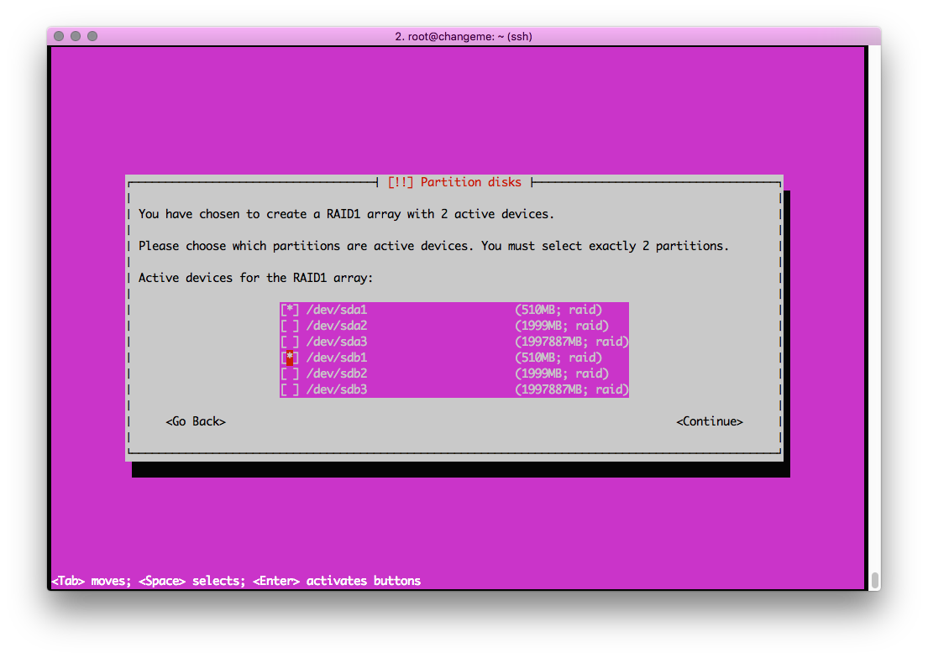This screenshot has height=658, width=928.
Task: Click the window close button
Action: coord(59,36)
